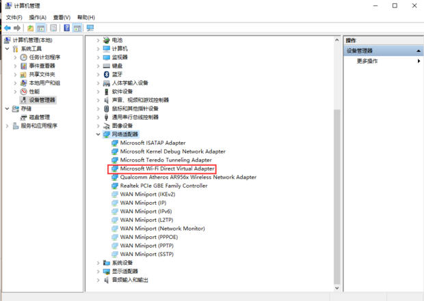Expand 声音、视频和游戏控制器 category
Image resolution: width=424 pixels, height=301 pixels.
tap(98, 100)
